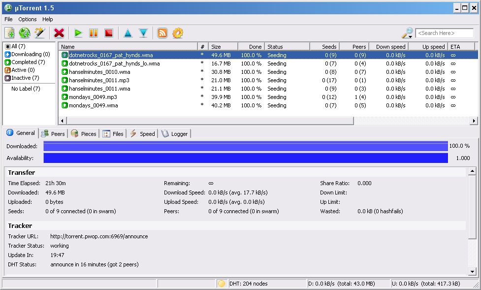Screen dimensions: 481x290
Task: Open the RSS Downloader icon
Action: click(x=162, y=33)
